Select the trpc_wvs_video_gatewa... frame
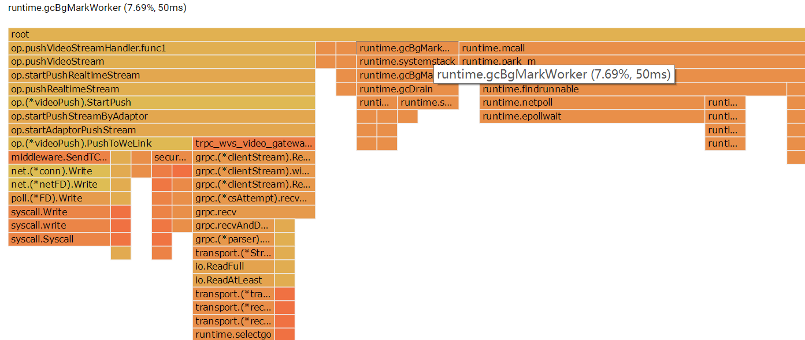Image resolution: width=805 pixels, height=340 pixels. (x=254, y=144)
